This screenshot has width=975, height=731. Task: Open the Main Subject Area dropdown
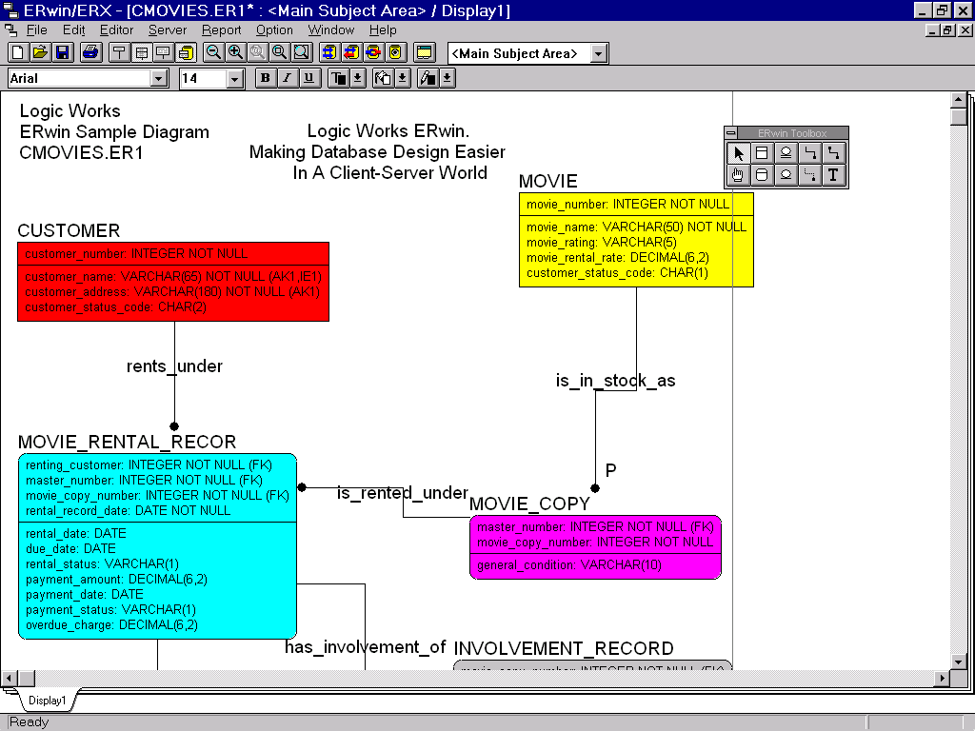click(x=598, y=53)
